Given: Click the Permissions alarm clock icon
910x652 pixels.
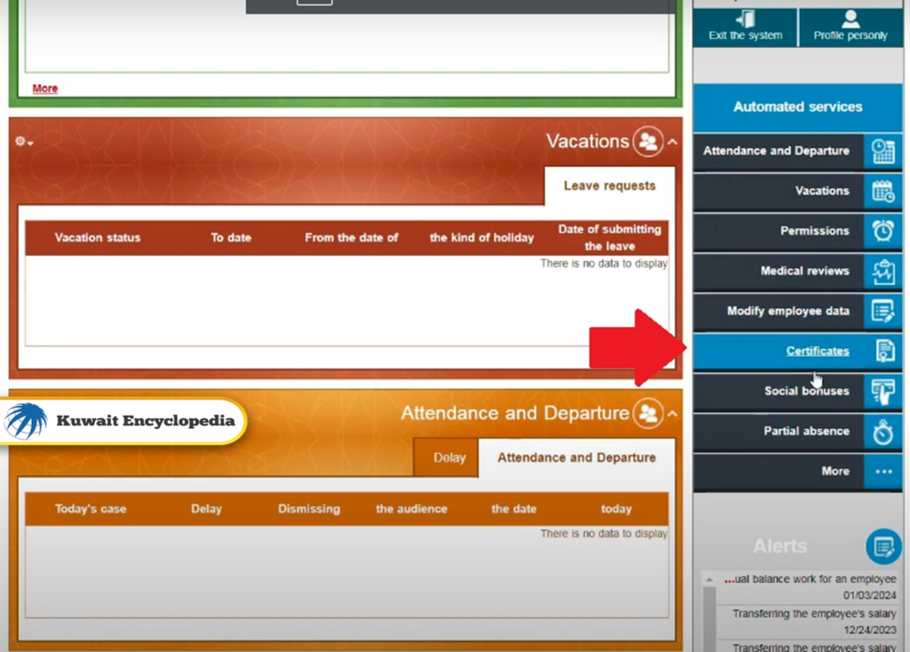Looking at the screenshot, I should tap(883, 231).
